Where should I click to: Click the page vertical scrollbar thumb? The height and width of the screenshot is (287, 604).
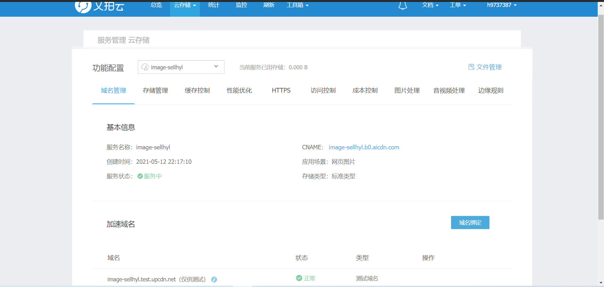(x=601, y=117)
